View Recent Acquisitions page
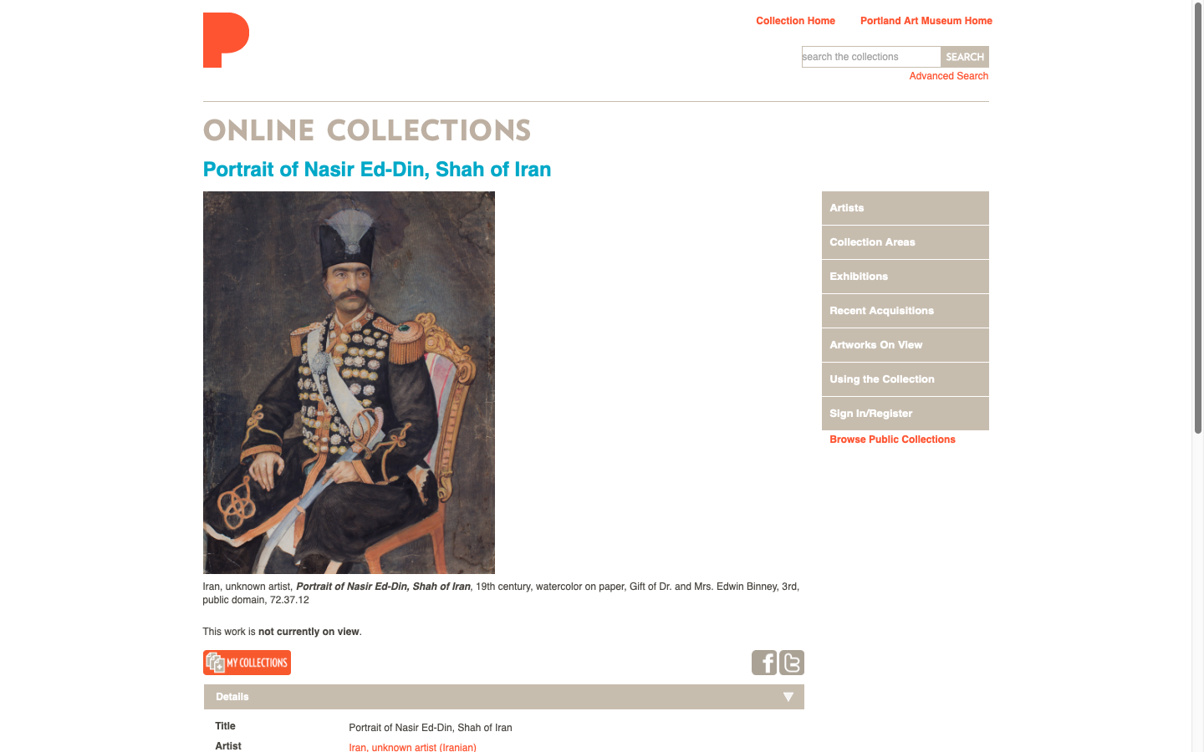This screenshot has width=1204, height=752. point(906,311)
